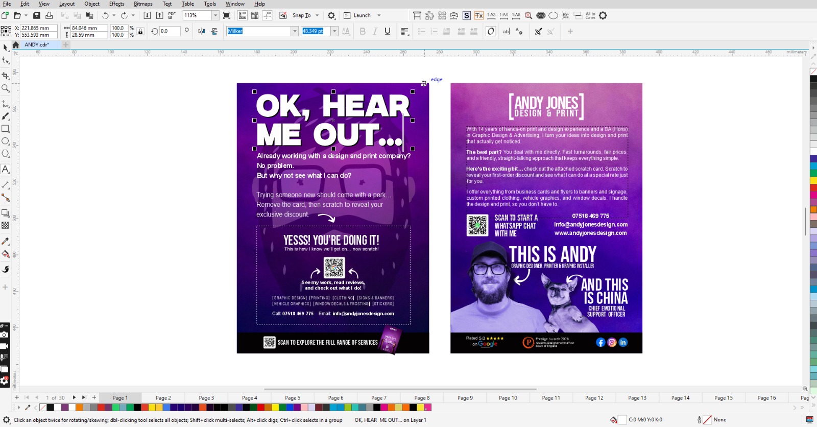Jump to last page button
Viewport: 817px width, 427px height.
coord(84,397)
